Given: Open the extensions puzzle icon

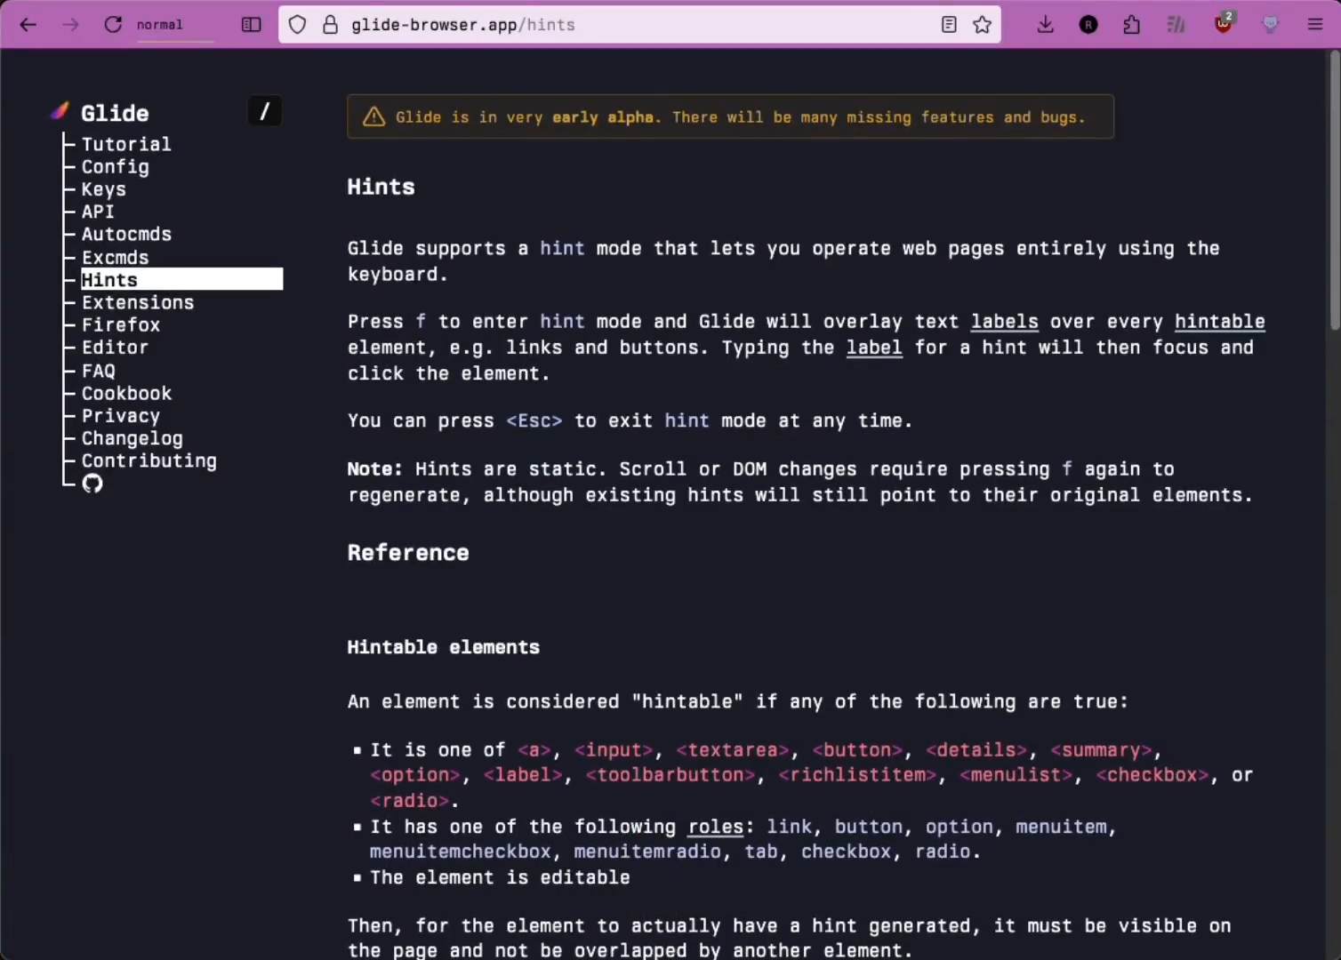Looking at the screenshot, I should pos(1131,24).
